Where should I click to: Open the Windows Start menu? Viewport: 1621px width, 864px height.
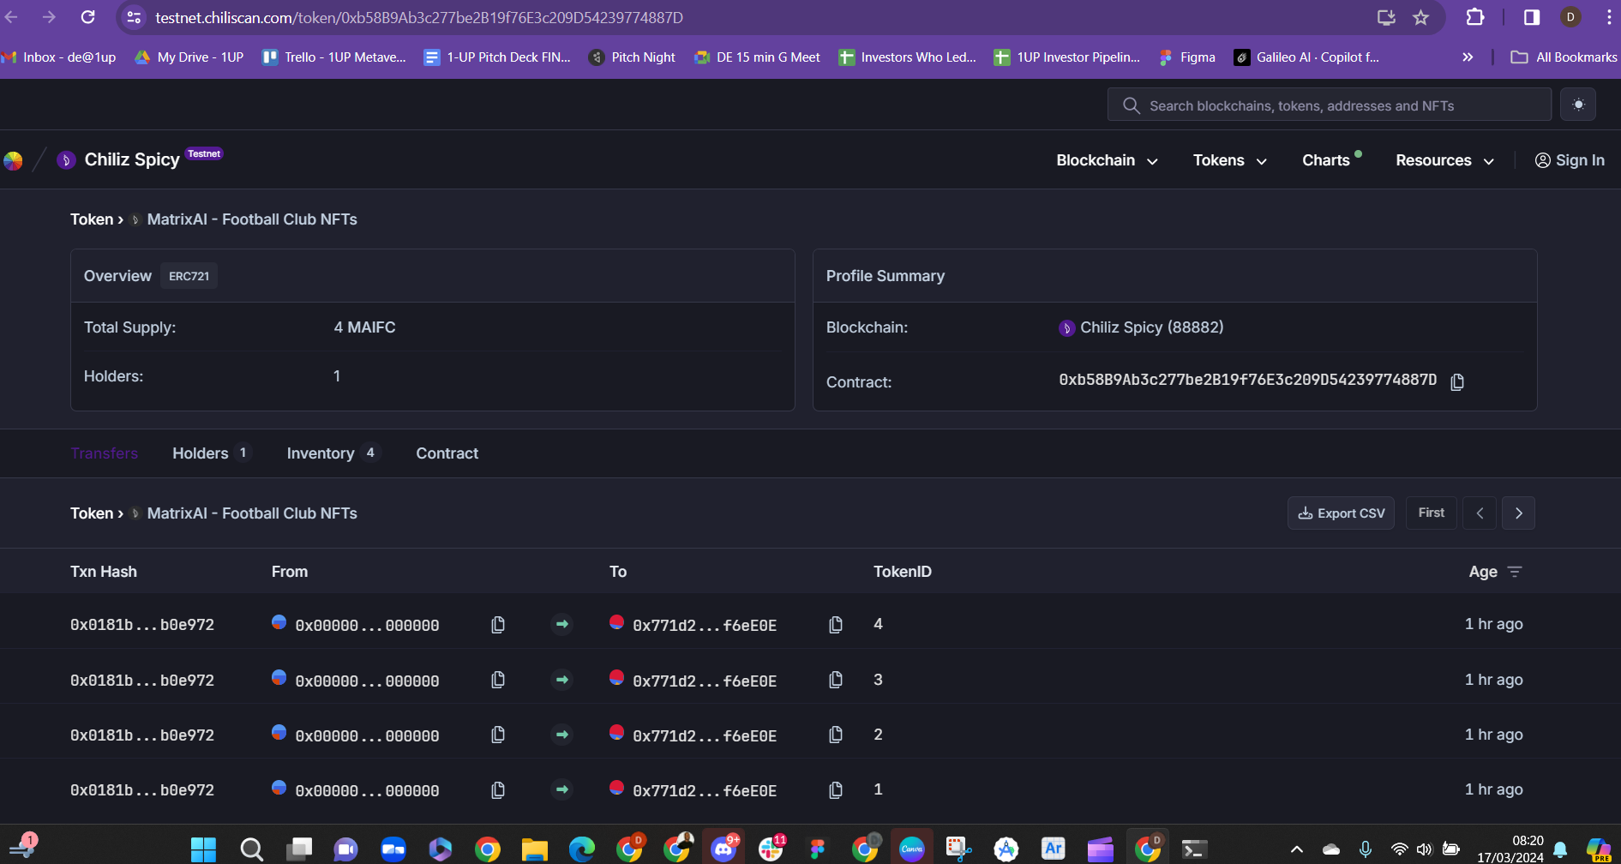pos(203,849)
